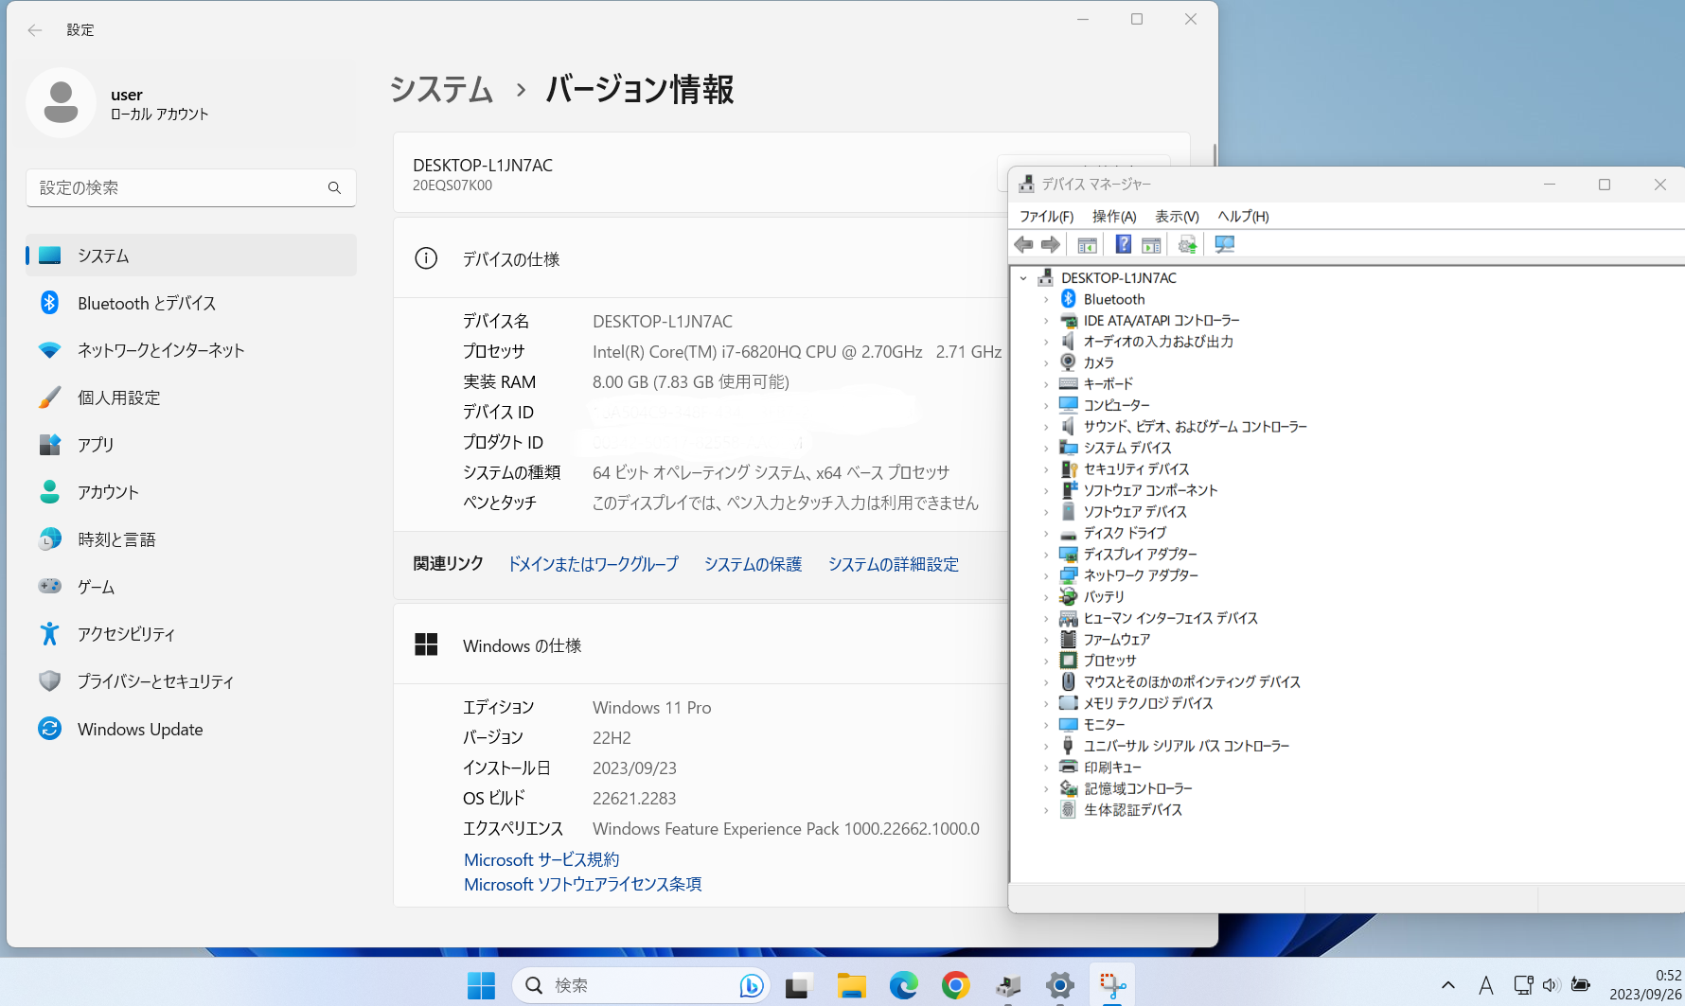Select アプリ in the Settings sidebar
1685x1006 pixels.
coord(191,445)
